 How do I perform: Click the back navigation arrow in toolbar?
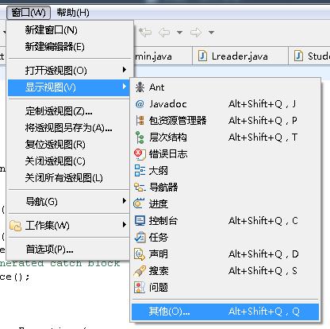click(x=164, y=33)
